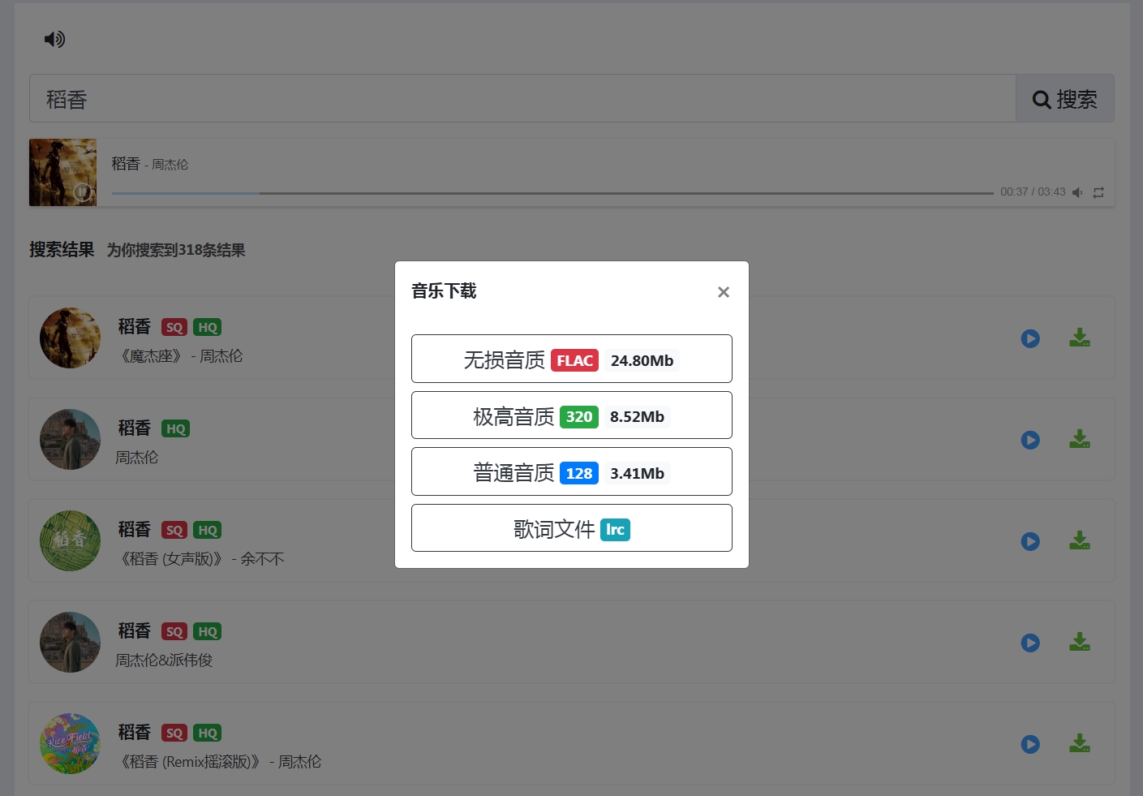Play 稻香 (女声版) by 余不不
This screenshot has height=796, width=1143.
[1030, 541]
